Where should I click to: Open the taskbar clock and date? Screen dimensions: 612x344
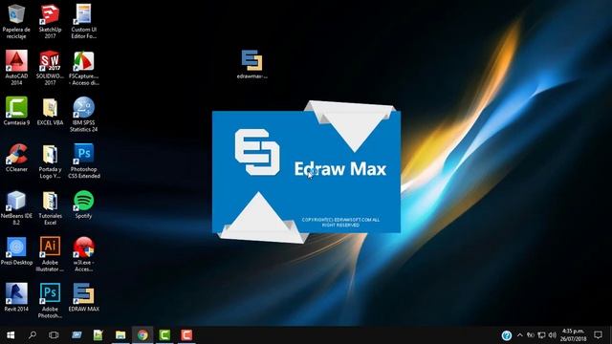(x=574, y=335)
